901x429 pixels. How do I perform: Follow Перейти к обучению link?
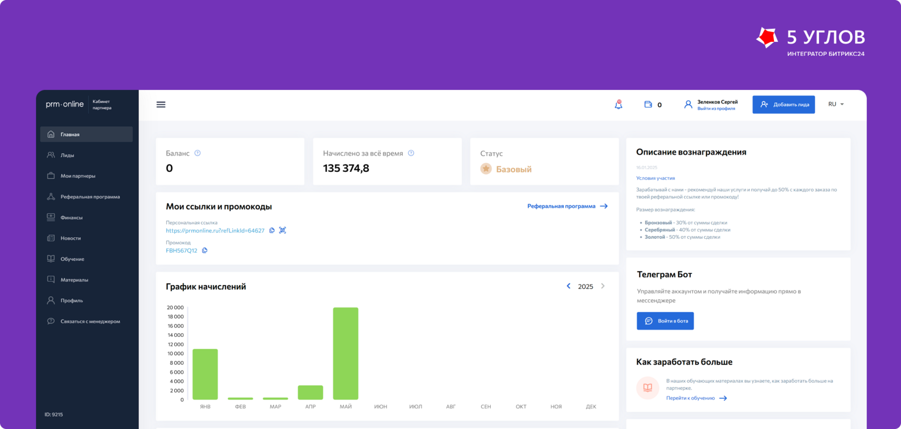[697, 398]
